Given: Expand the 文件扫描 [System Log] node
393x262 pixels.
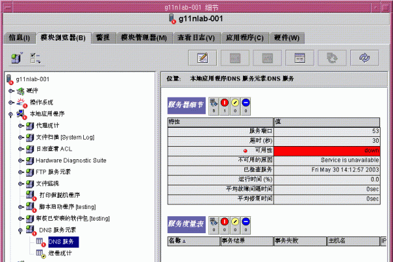Looking at the screenshot, I should pos(21,138).
